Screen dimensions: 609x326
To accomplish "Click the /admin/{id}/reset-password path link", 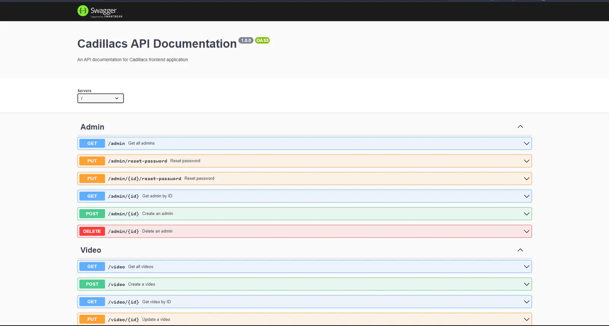I will [145, 178].
